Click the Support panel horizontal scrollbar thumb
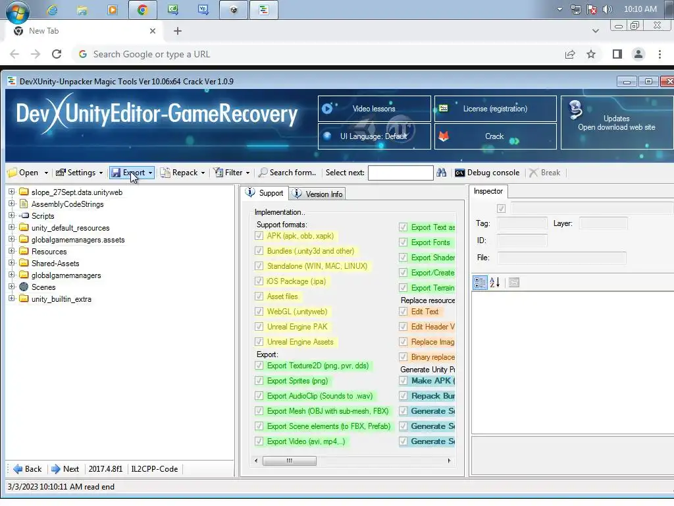 point(290,461)
